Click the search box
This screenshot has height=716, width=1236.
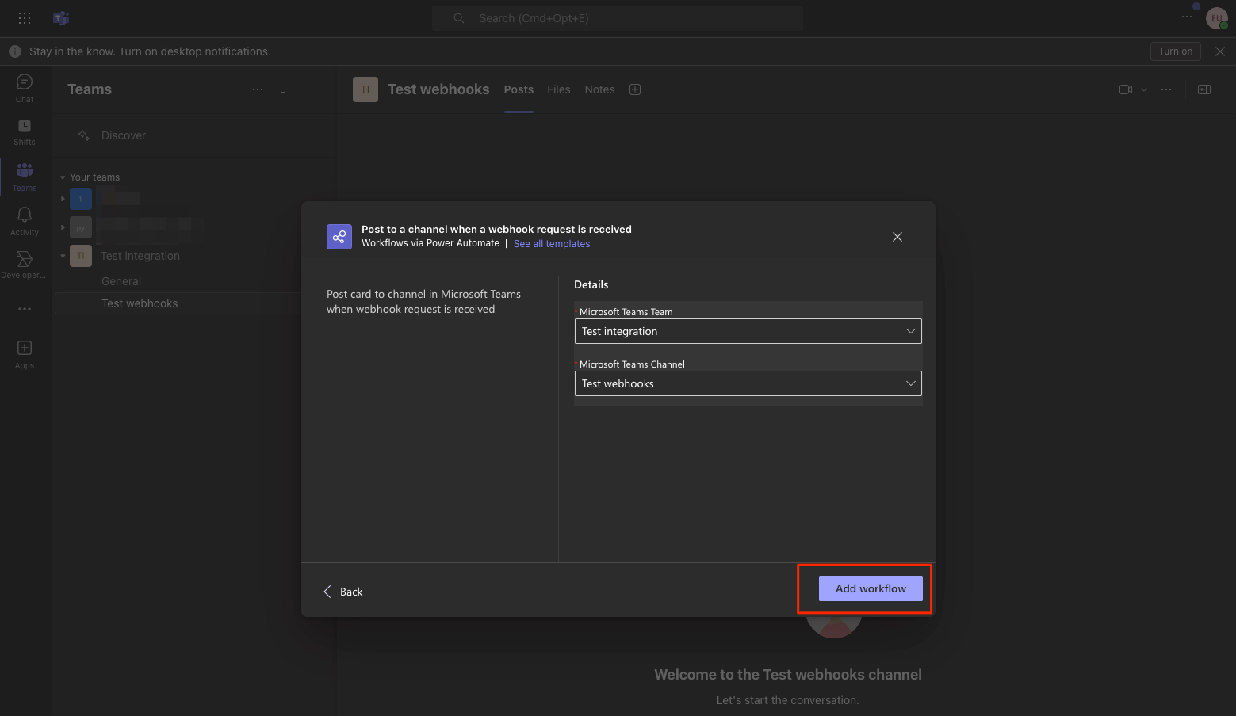coord(618,18)
